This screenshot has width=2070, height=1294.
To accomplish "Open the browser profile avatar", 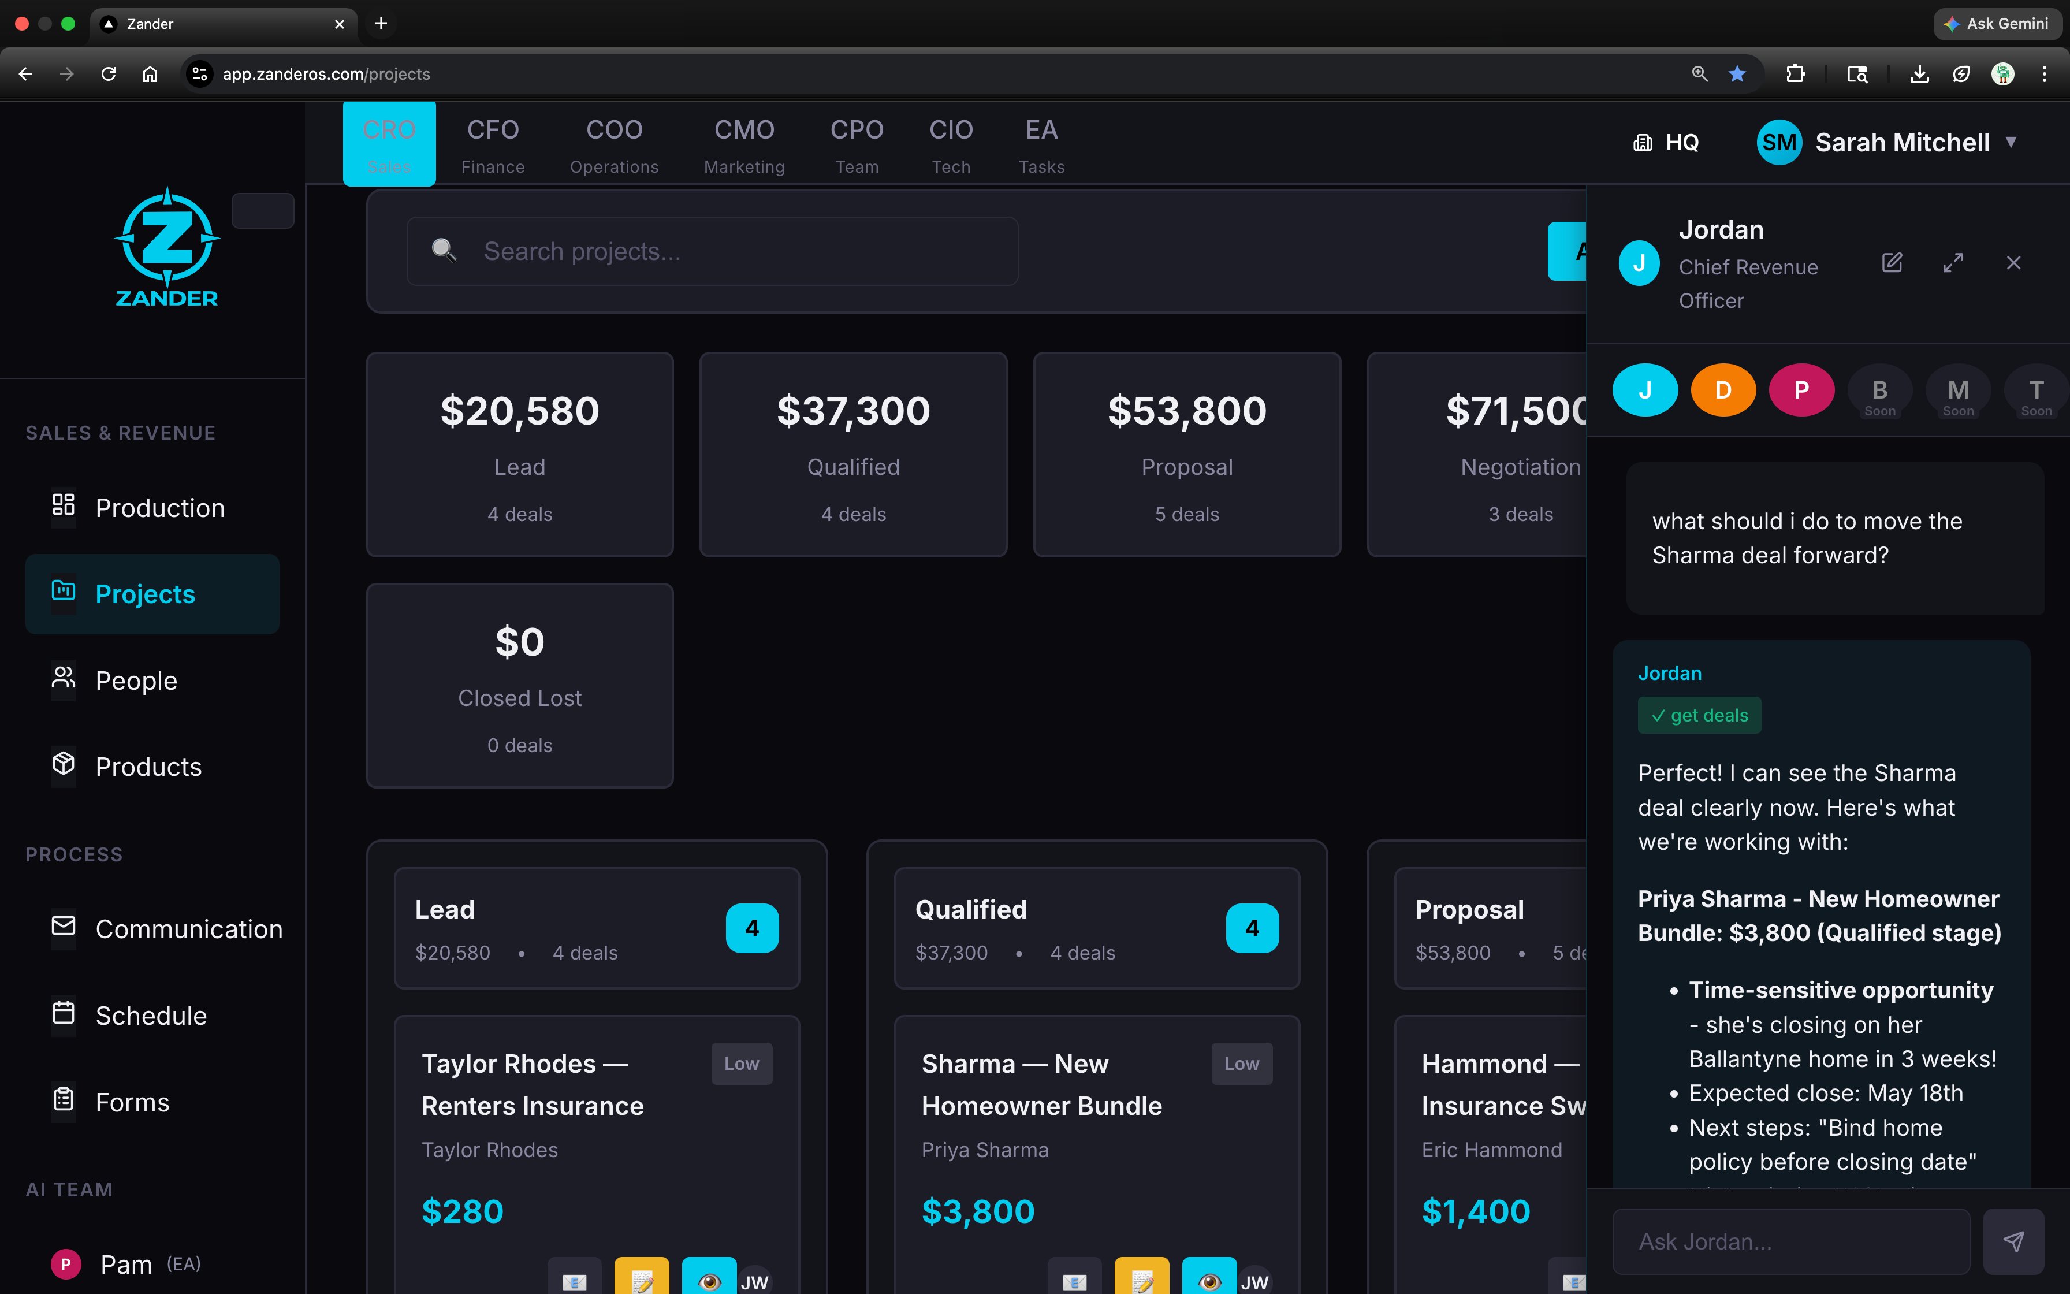I will tap(2002, 73).
